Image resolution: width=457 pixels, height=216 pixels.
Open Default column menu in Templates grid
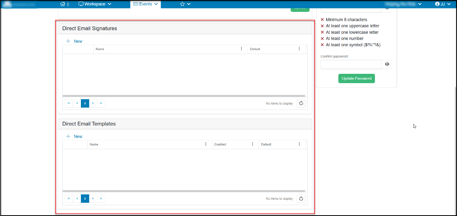point(299,144)
